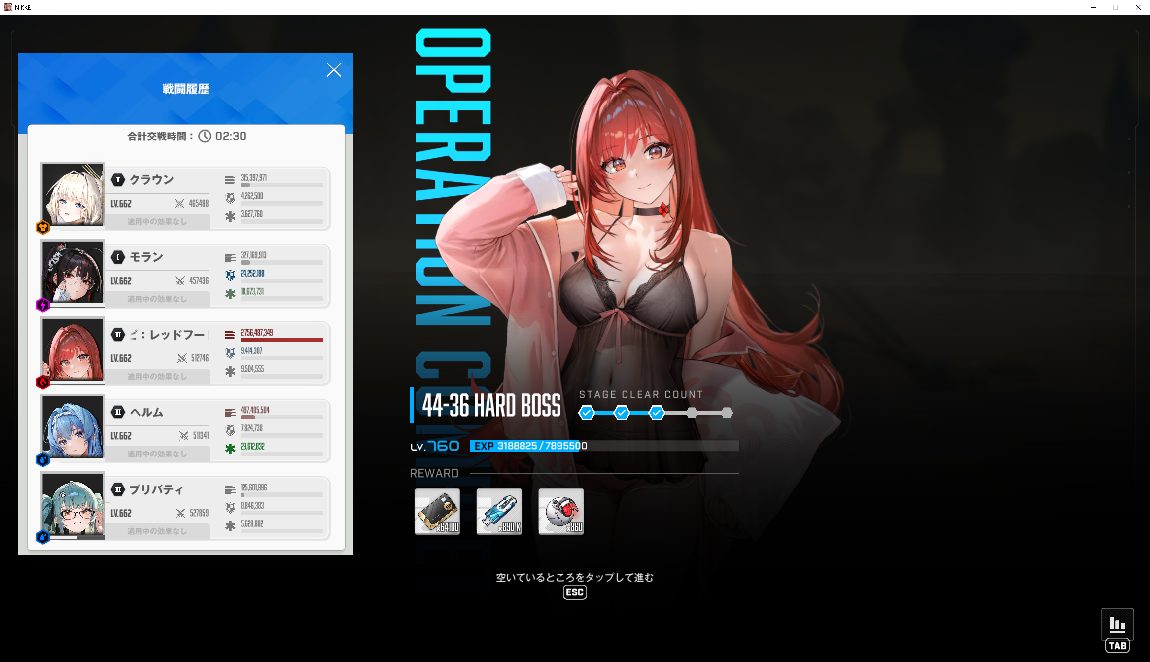The image size is (1150, 662).
Task: Click Red Hood's red damage bar
Action: (281, 340)
